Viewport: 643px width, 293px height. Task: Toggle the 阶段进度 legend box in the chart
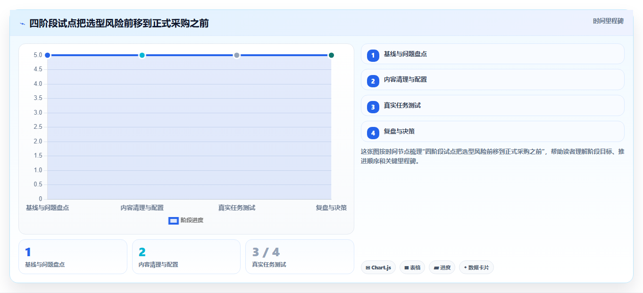[x=173, y=220]
